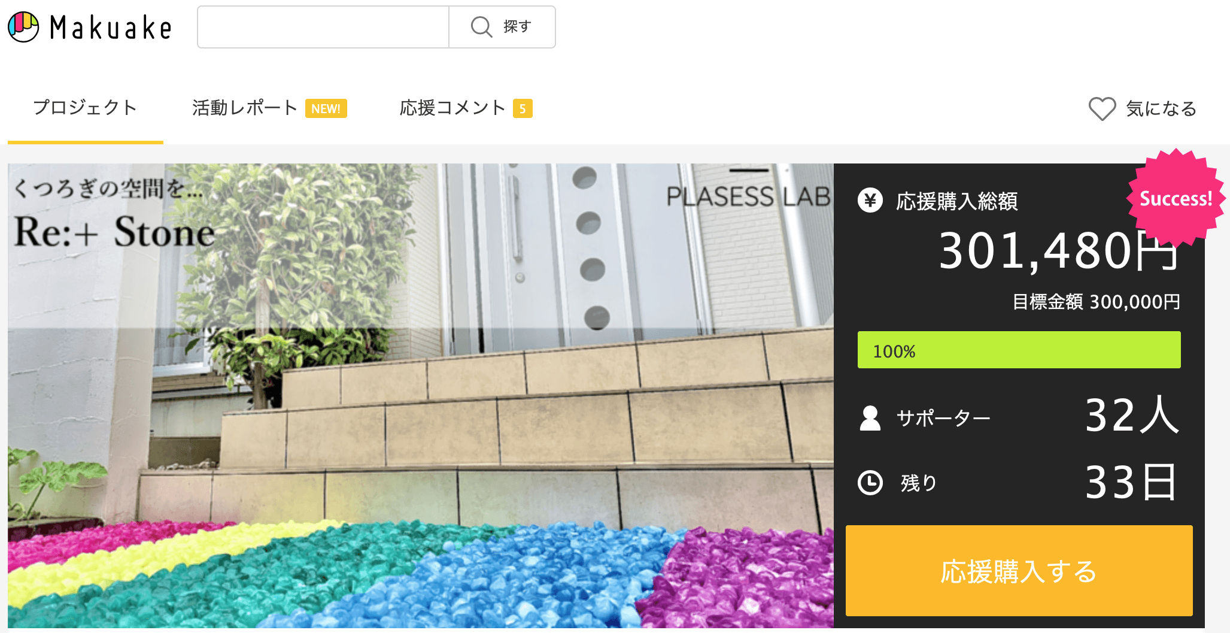1230x633 pixels.
Task: Switch to the 活動レポート tab
Action: (245, 108)
